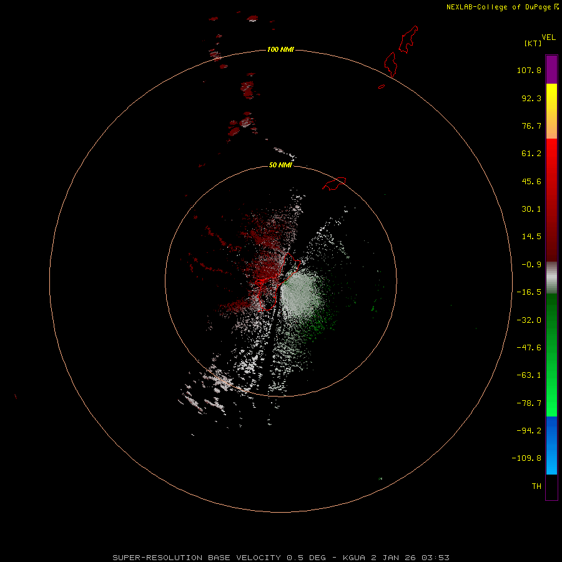Select the -47.6 velocity scale value

[529, 348]
